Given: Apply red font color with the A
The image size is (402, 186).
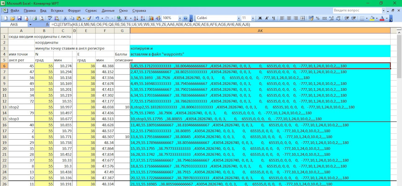Looking at the screenshot, I should coord(382,18).
